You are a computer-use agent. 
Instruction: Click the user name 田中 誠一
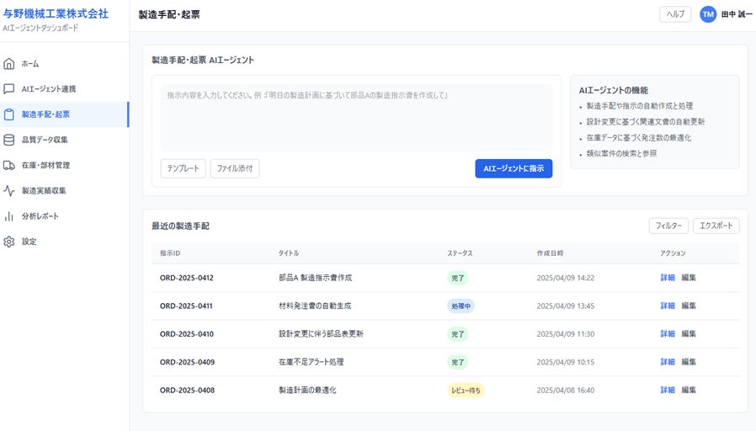coord(737,14)
